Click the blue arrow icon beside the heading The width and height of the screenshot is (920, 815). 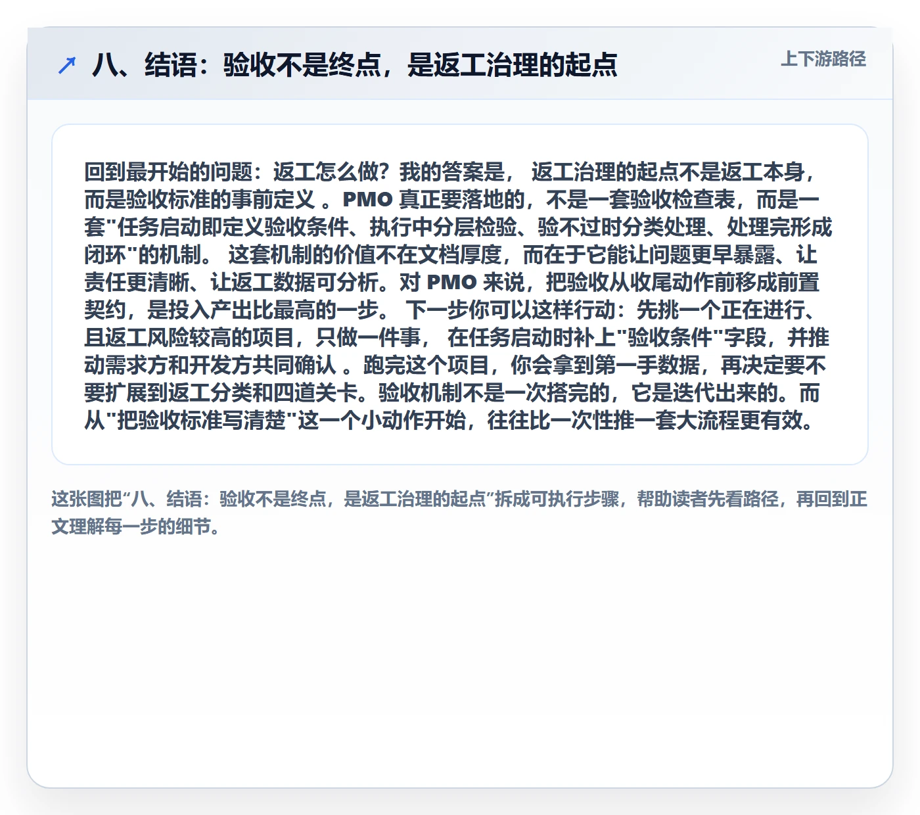tap(67, 65)
